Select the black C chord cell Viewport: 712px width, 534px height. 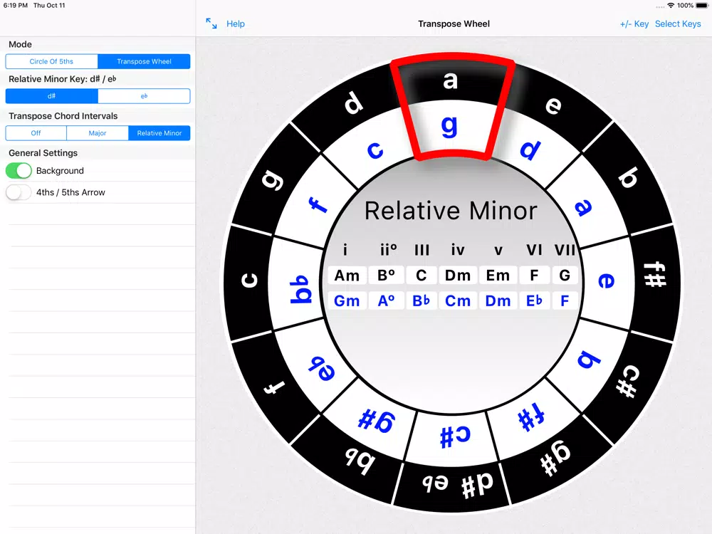421,275
